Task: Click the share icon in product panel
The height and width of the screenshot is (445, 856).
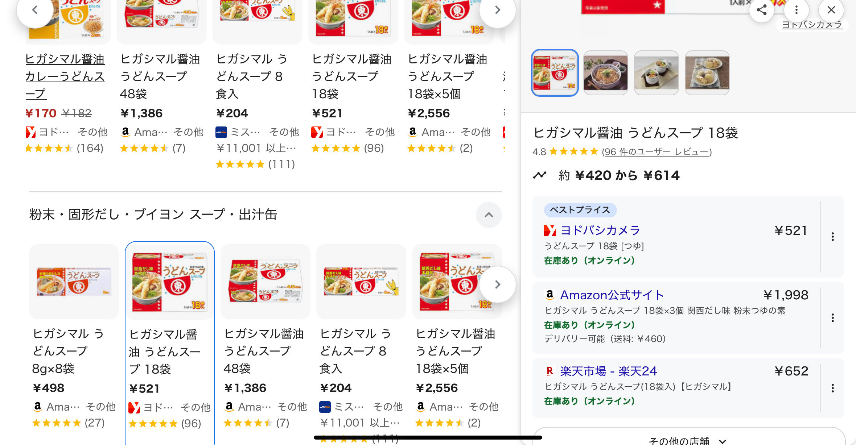Action: pos(761,10)
